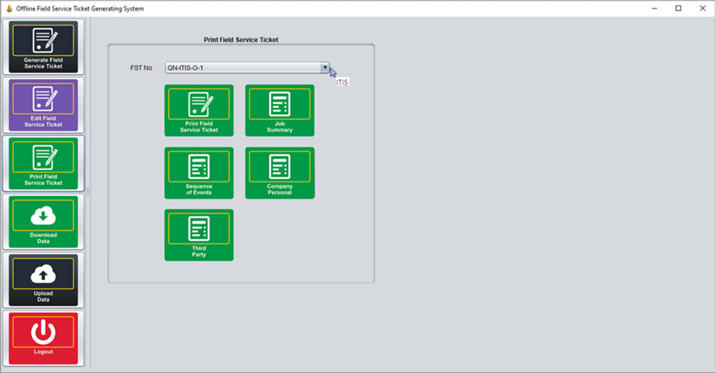Open Edit Field Service Ticket in sidebar
Screen dimensions: 715x373
(44, 105)
